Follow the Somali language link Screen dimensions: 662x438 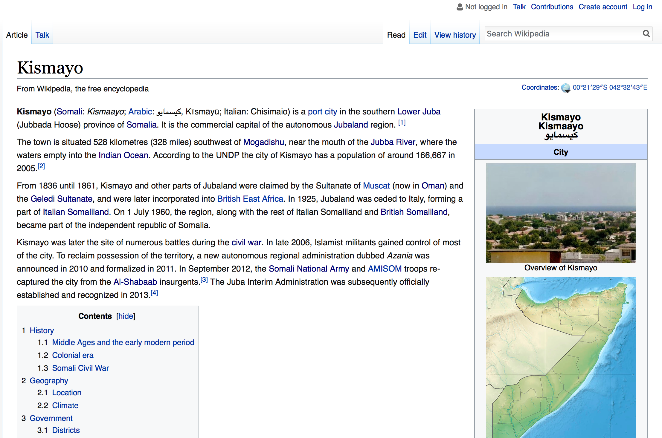[x=69, y=111]
